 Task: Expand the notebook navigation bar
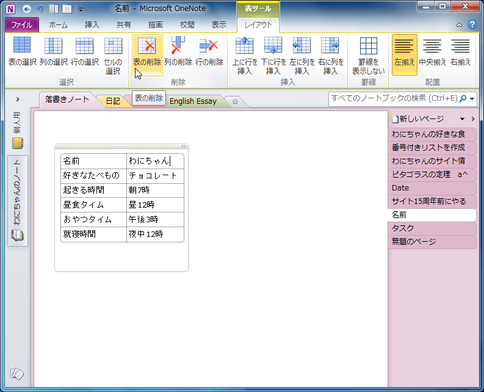[18, 99]
